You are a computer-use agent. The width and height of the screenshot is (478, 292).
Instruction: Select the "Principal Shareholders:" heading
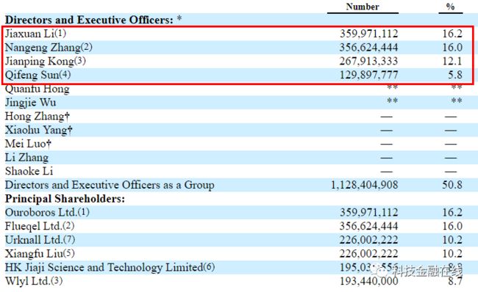tap(65, 199)
